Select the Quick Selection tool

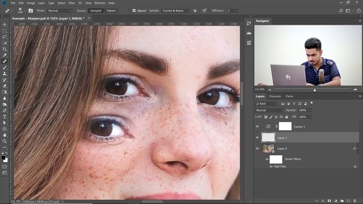point(5,43)
